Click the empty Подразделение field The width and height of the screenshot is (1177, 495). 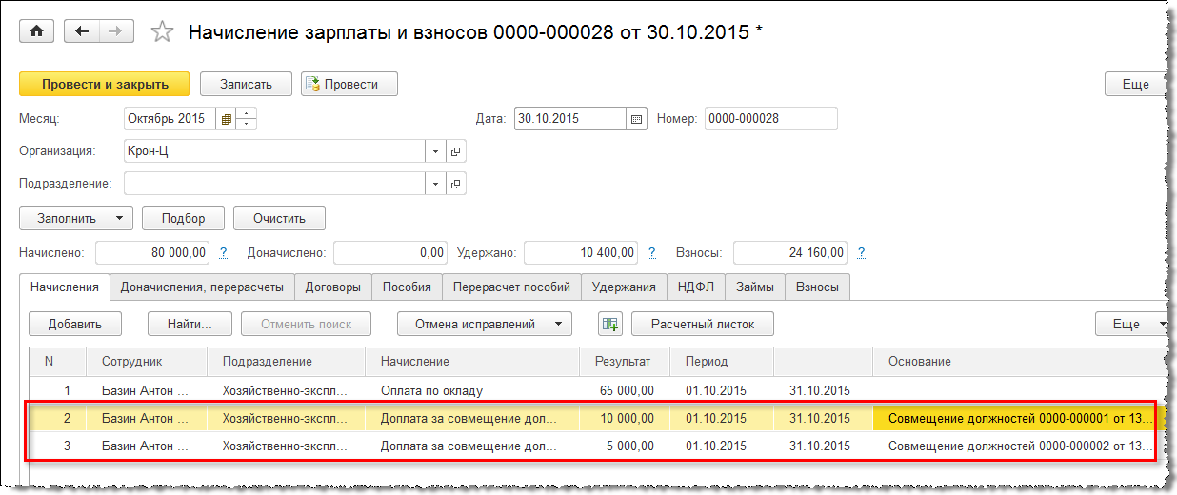(x=274, y=183)
